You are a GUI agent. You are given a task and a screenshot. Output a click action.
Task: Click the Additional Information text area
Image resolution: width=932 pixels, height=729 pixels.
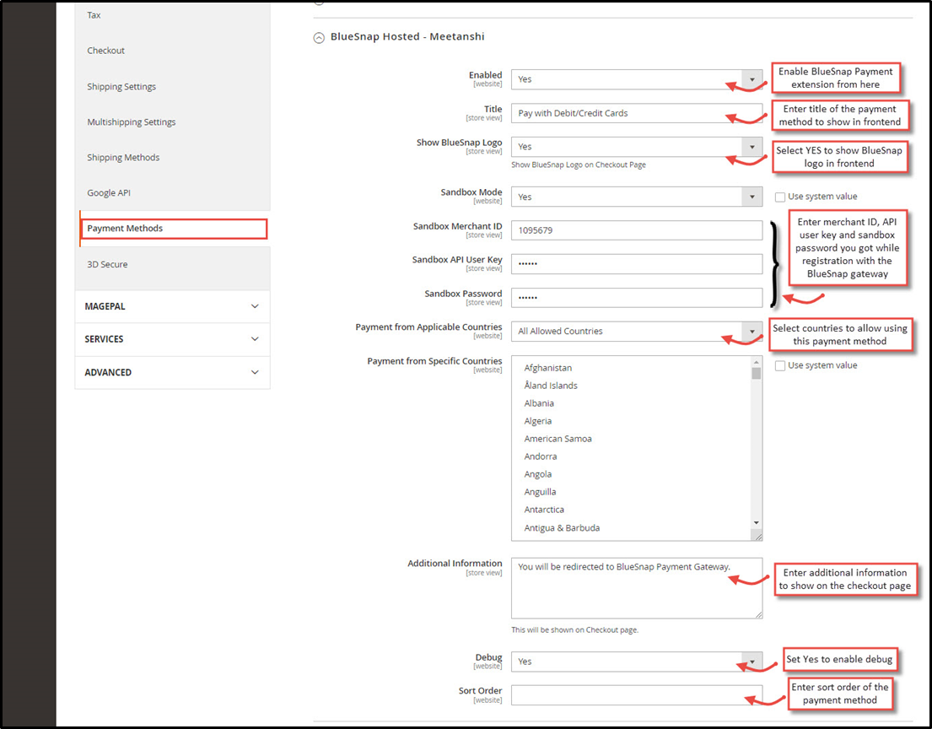pos(637,588)
